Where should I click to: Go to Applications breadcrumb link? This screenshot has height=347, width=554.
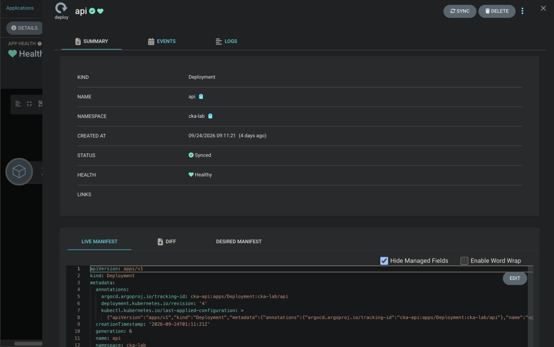[20, 8]
